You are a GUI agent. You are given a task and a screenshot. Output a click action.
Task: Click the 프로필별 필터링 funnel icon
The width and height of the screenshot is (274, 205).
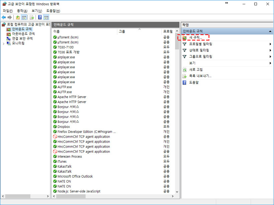click(184, 44)
